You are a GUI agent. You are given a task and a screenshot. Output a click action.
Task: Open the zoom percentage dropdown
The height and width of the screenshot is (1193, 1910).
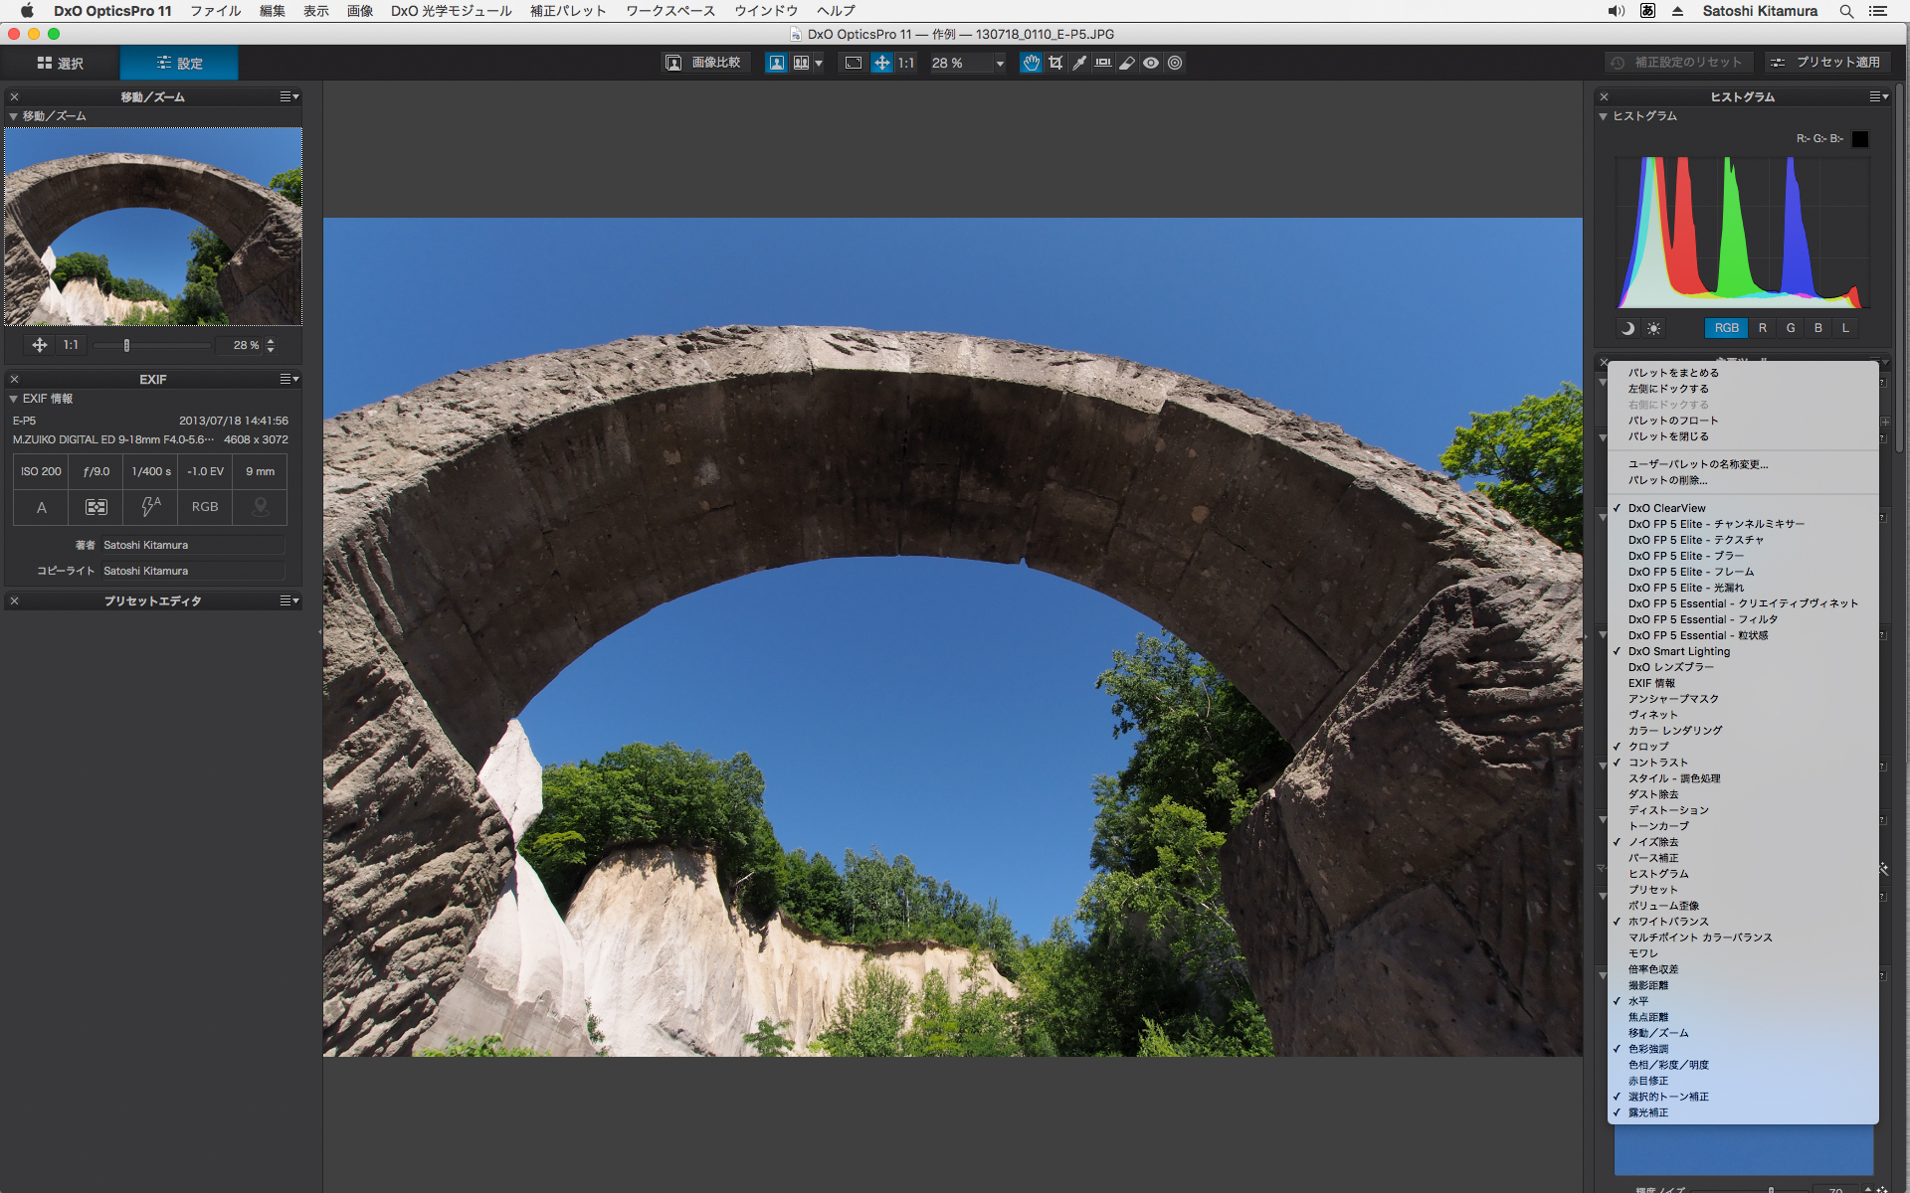coord(999,63)
